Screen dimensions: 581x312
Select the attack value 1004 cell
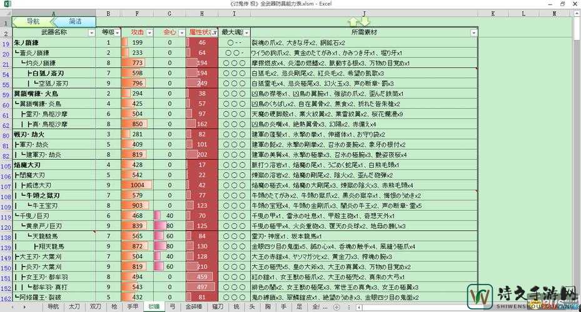[137, 185]
